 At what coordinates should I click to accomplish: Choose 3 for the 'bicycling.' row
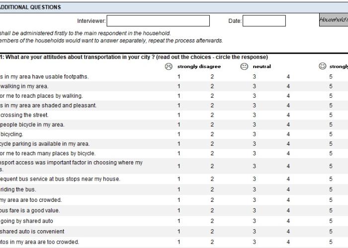[255, 134]
